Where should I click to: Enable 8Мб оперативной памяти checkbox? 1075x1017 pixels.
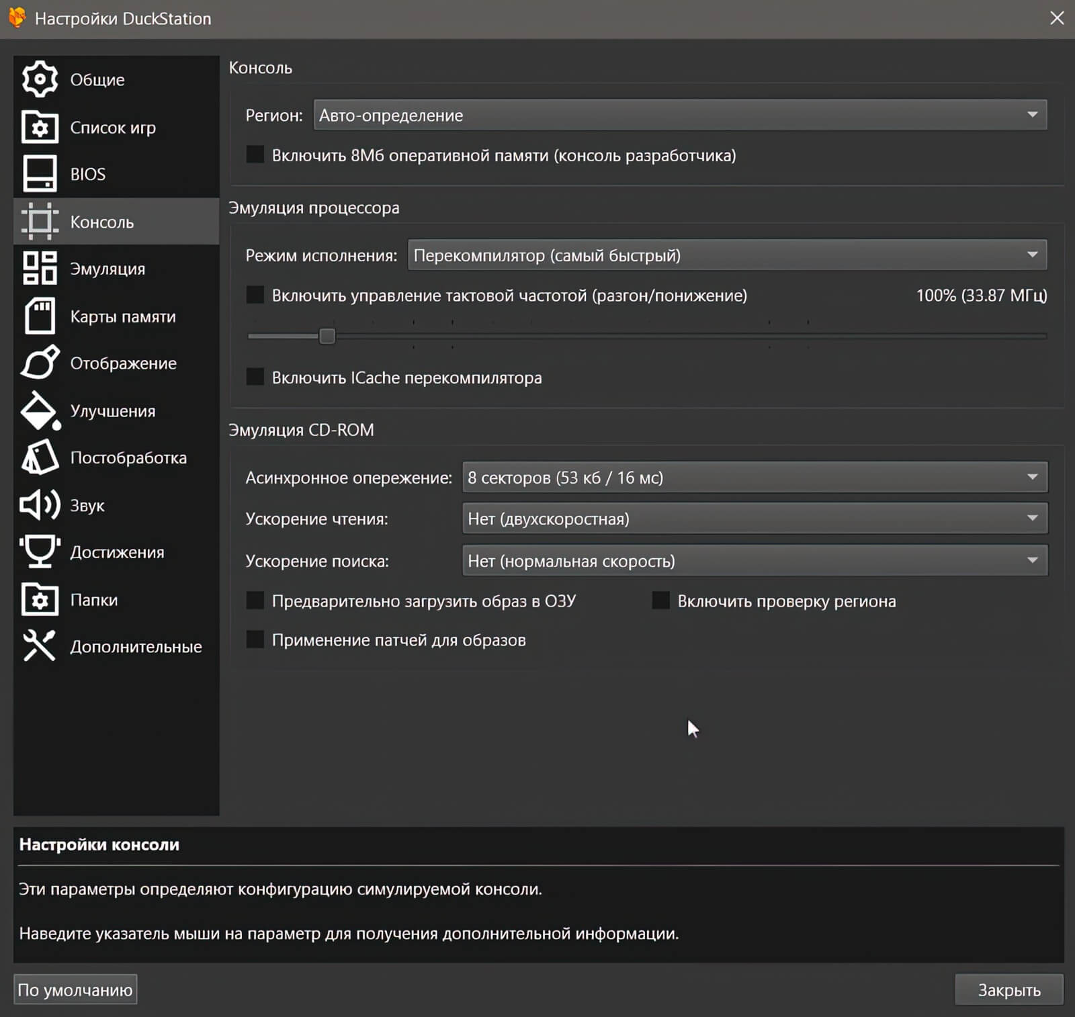tap(255, 154)
